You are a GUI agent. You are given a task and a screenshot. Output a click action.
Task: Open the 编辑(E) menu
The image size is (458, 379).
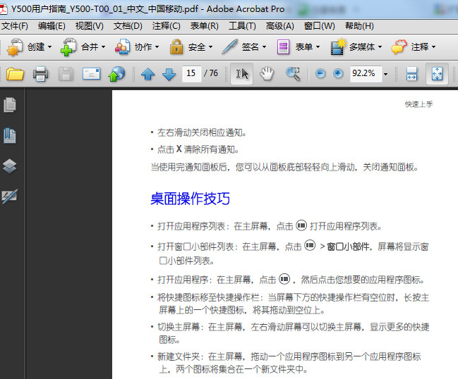[x=52, y=26]
